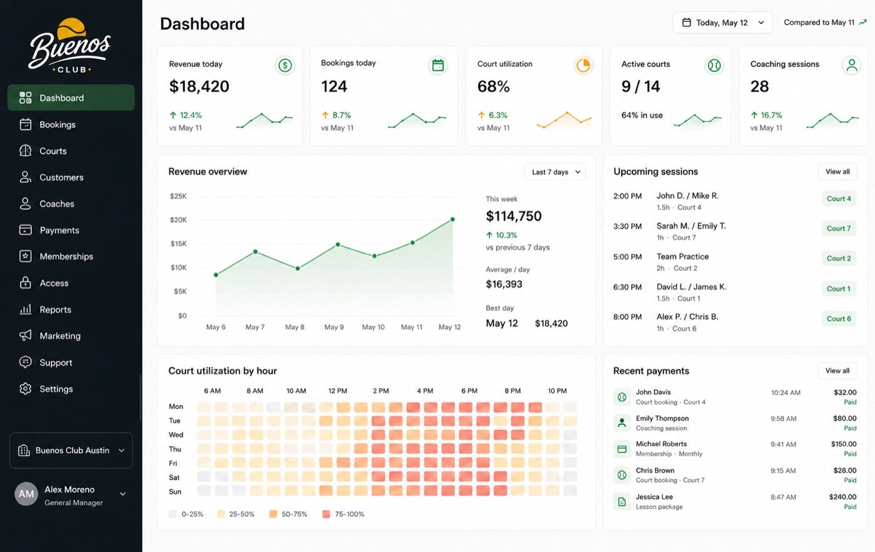Click the Chris Brown payment entry name
Image resolution: width=875 pixels, height=552 pixels.
tap(655, 470)
